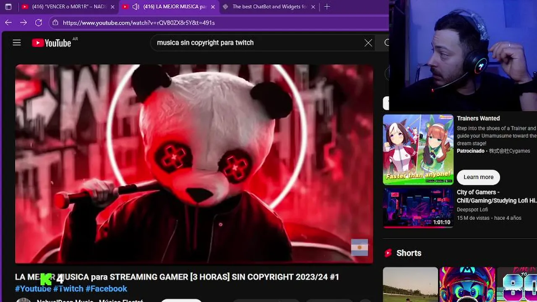The height and width of the screenshot is (302, 537).
Task: Open 'City of Gamers' lofi video title
Action: pyautogui.click(x=497, y=196)
